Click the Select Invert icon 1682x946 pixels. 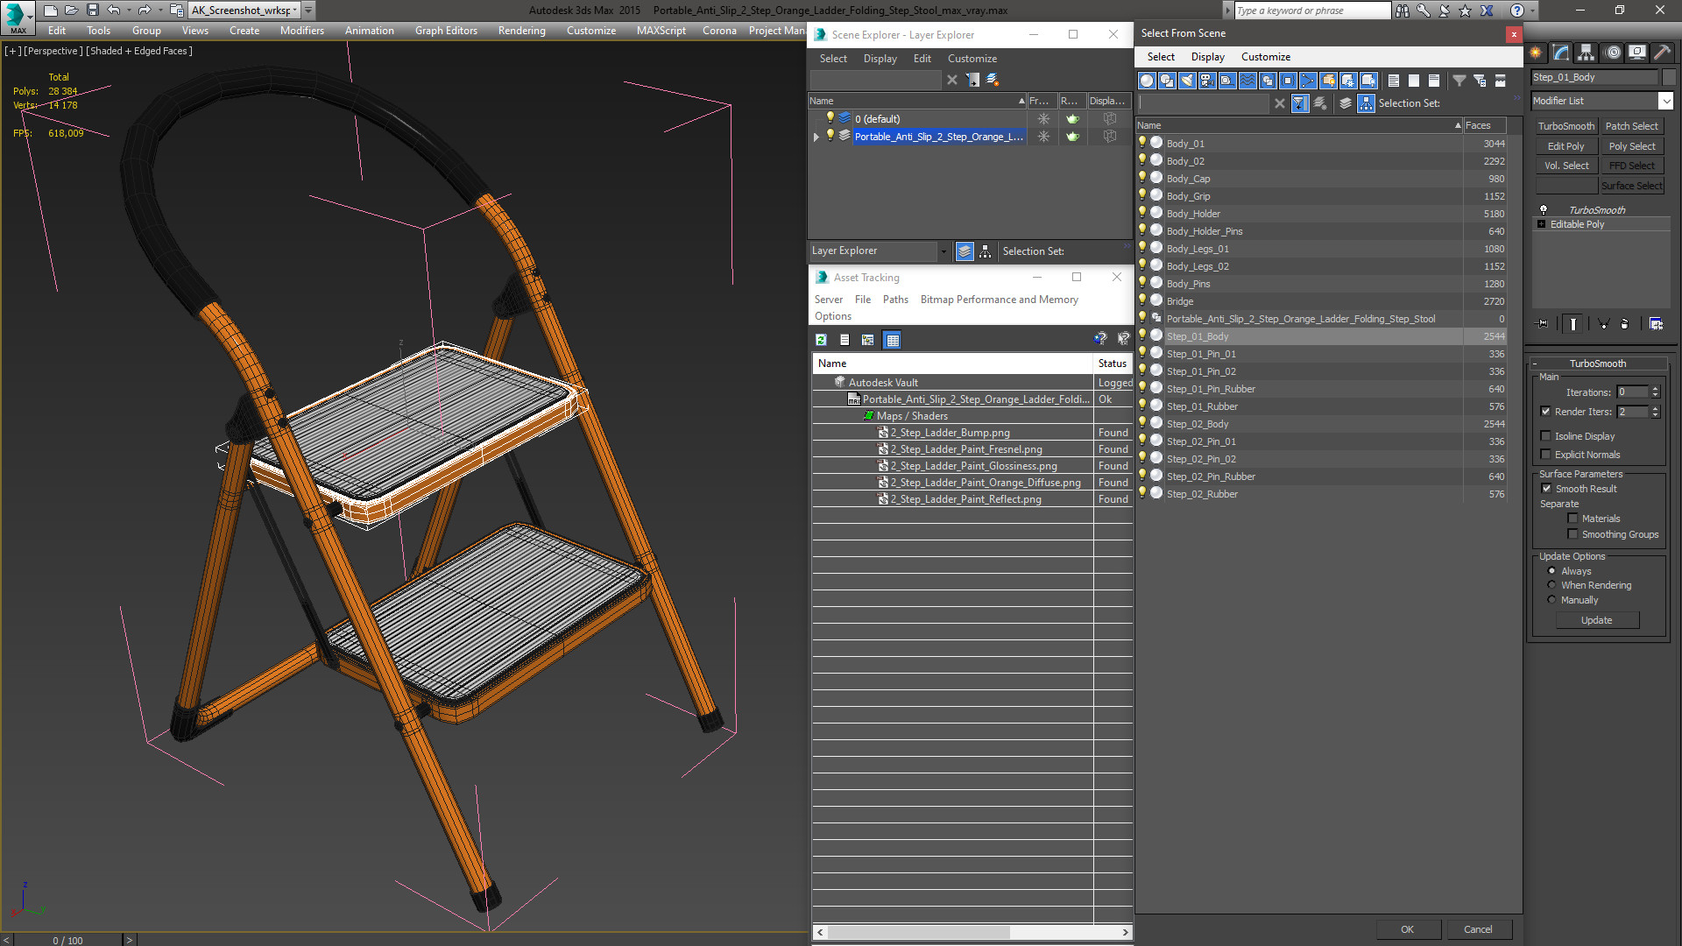pos(1434,81)
